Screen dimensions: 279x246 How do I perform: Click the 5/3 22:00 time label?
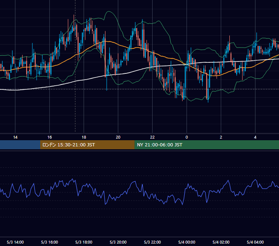coord(152,242)
